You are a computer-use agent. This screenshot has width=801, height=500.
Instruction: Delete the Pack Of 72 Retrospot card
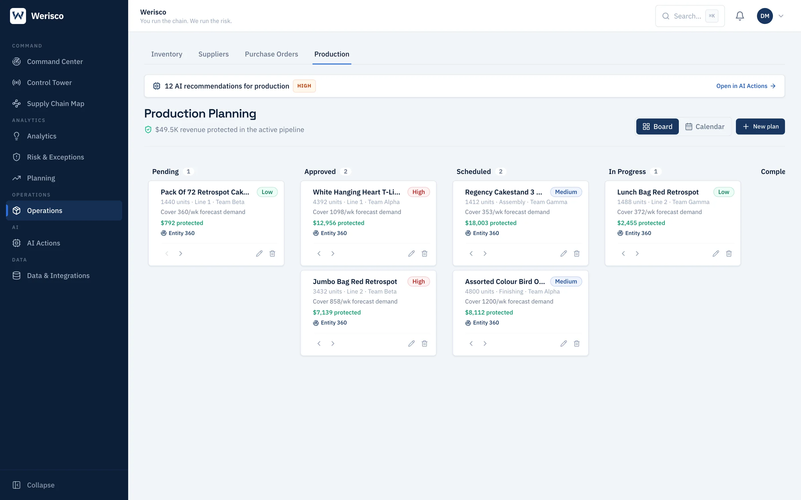tap(272, 254)
